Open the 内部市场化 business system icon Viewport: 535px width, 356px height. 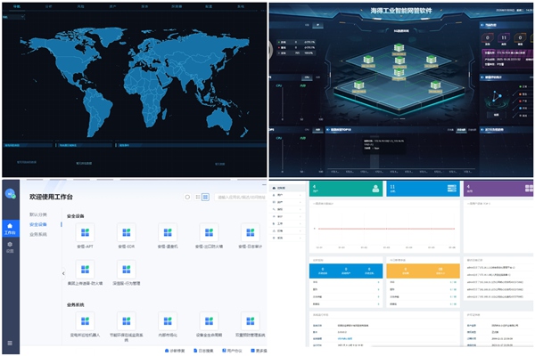point(167,320)
